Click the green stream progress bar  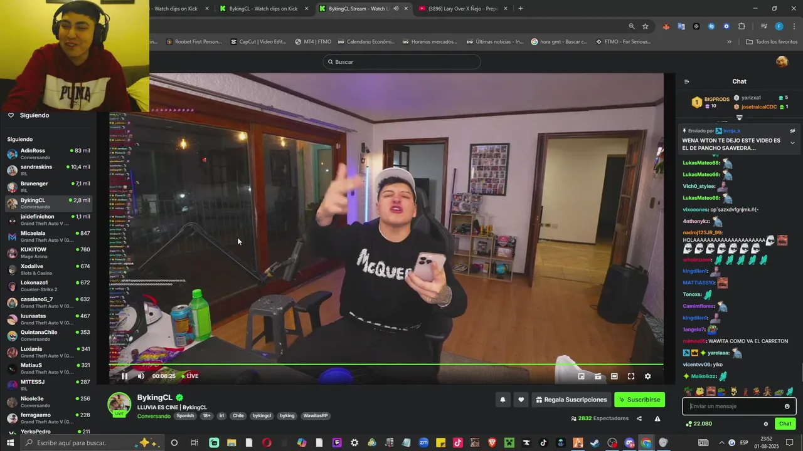pyautogui.click(x=386, y=364)
